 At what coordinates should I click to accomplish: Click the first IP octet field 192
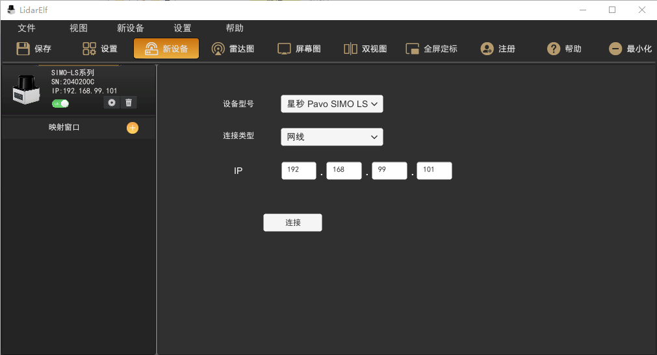[x=298, y=170]
